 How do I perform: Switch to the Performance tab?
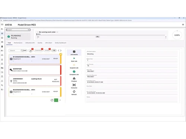click(x=18, y=43)
